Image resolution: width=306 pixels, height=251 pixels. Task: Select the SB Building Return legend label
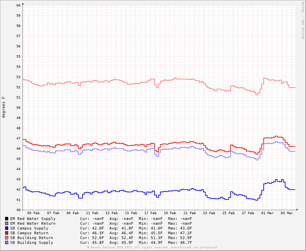point(31,238)
